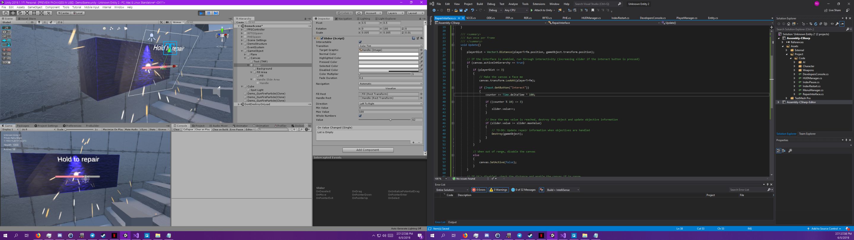Open Unity's custom editor tools button
Image resolution: width=854 pixels, height=240 pixels.
[48, 13]
